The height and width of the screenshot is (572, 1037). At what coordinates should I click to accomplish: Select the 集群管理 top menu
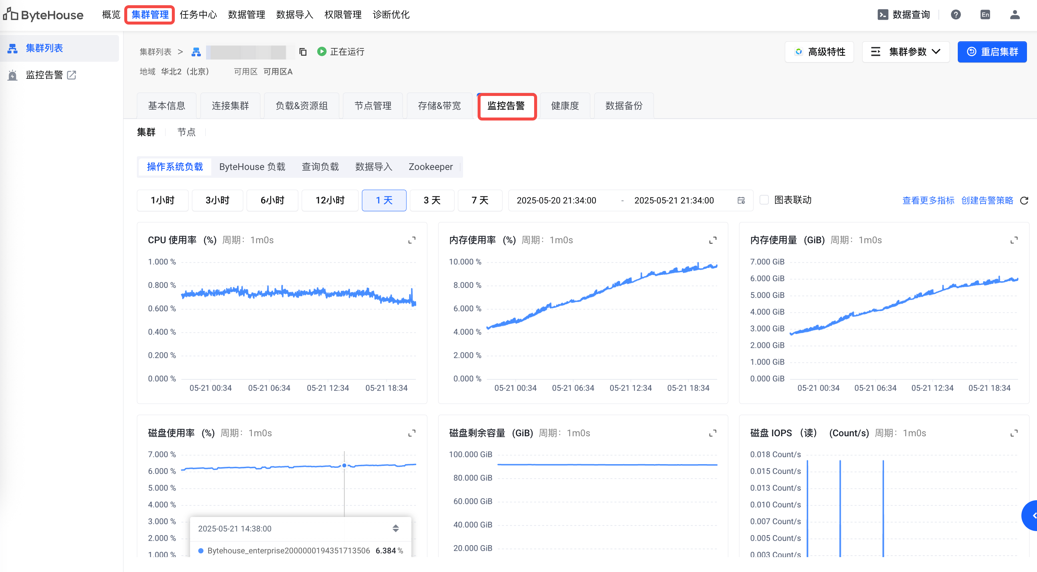[x=150, y=15]
